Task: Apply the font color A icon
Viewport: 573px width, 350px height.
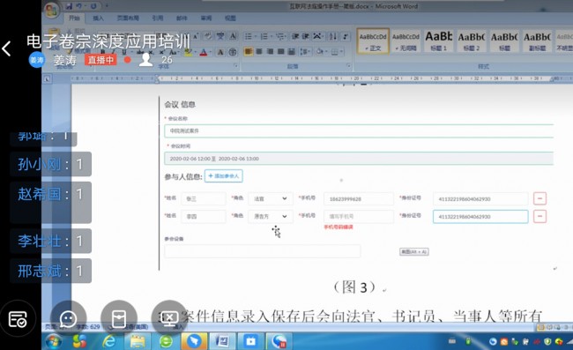Action: (204, 52)
